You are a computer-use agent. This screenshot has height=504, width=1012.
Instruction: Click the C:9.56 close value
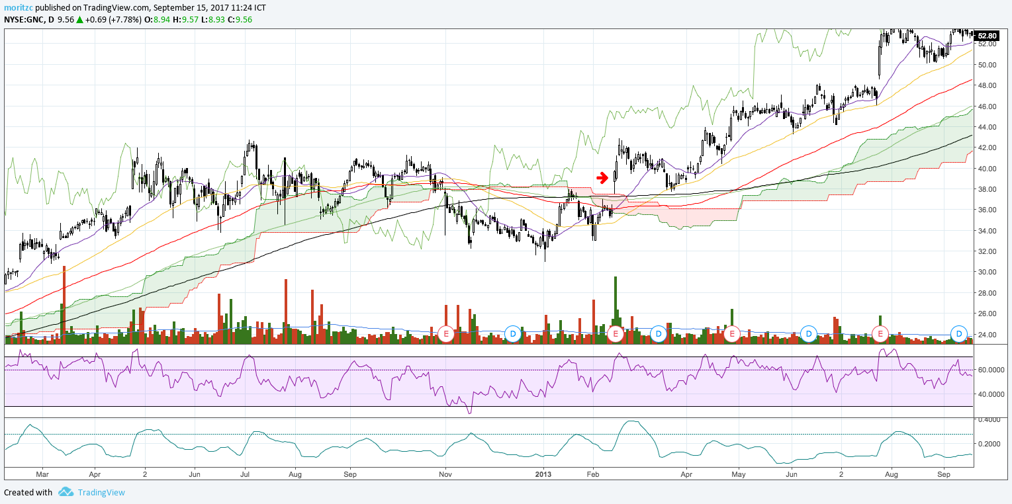click(238, 19)
